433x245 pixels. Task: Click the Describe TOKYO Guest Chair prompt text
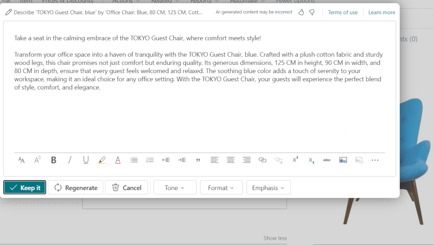pyautogui.click(x=108, y=12)
